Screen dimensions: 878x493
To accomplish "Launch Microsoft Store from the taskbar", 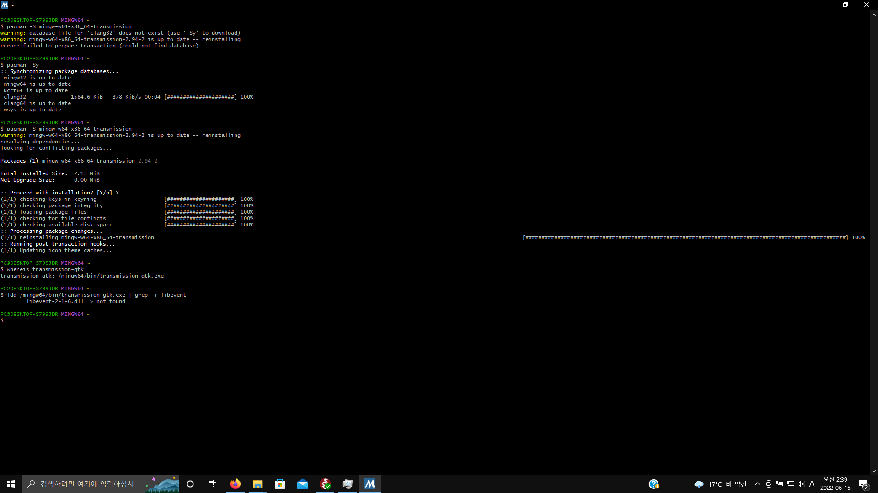I will [x=280, y=484].
